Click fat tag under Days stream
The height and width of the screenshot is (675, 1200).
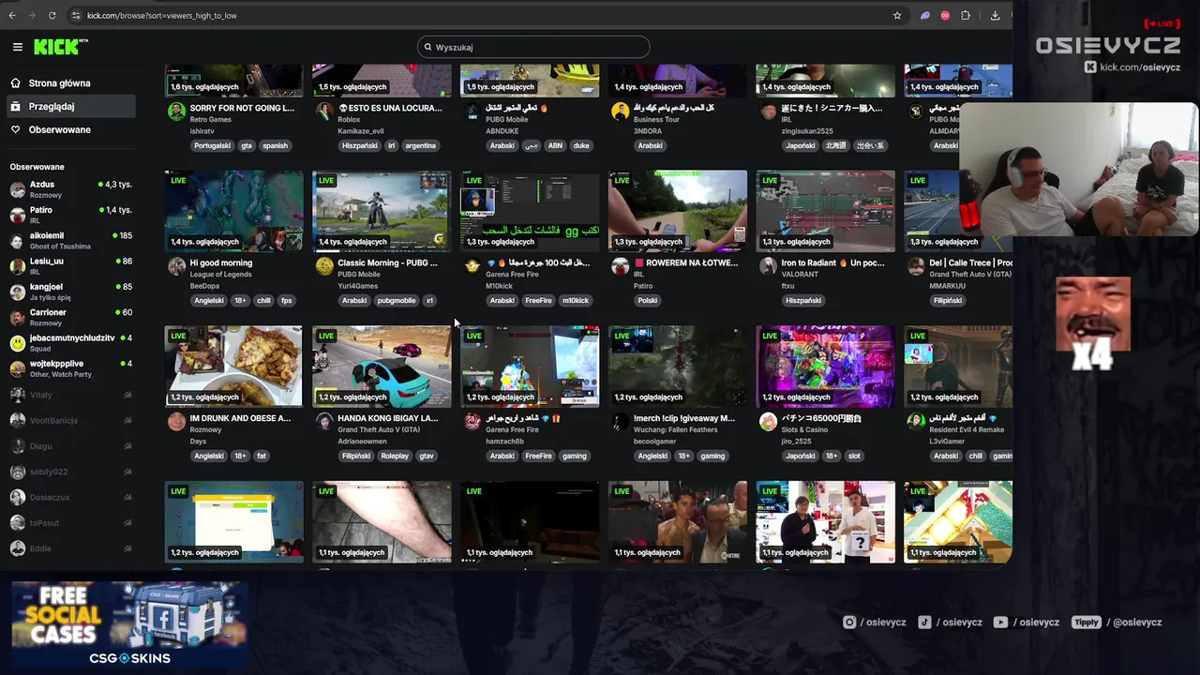point(262,457)
